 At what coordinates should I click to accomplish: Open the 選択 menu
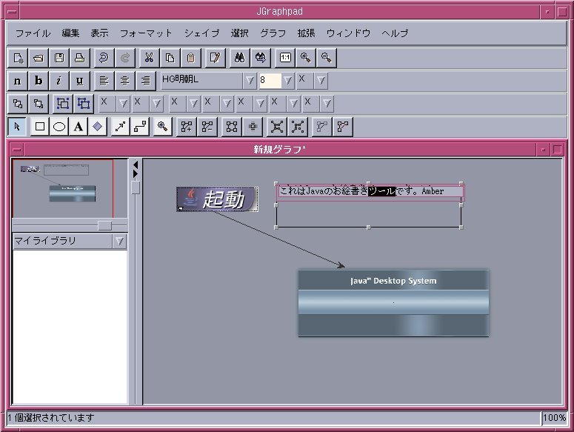pos(240,33)
